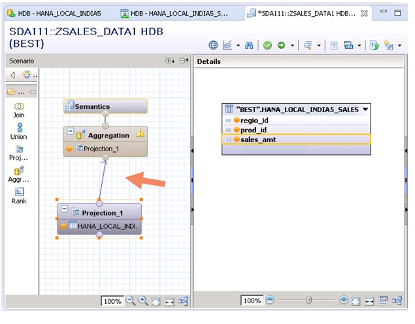Collapse all nodes in Scenario header
The width and height of the screenshot is (415, 324).
click(184, 61)
